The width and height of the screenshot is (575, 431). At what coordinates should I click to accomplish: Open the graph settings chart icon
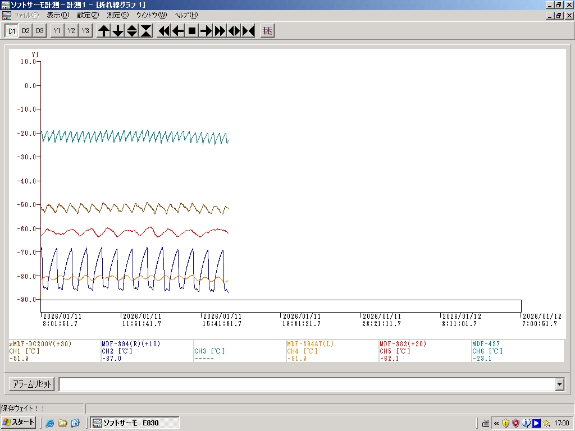tap(268, 31)
